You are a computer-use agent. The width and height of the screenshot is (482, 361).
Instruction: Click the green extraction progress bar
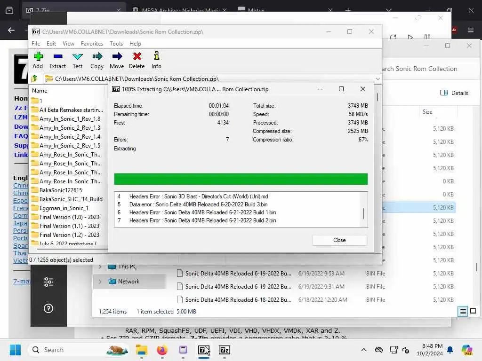click(x=241, y=179)
